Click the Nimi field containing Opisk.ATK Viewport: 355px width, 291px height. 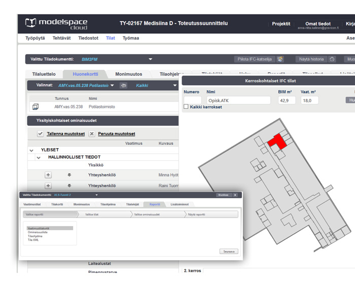(x=238, y=100)
